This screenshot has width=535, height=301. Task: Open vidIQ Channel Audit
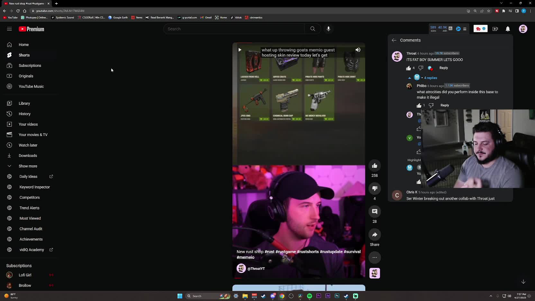pos(30,229)
